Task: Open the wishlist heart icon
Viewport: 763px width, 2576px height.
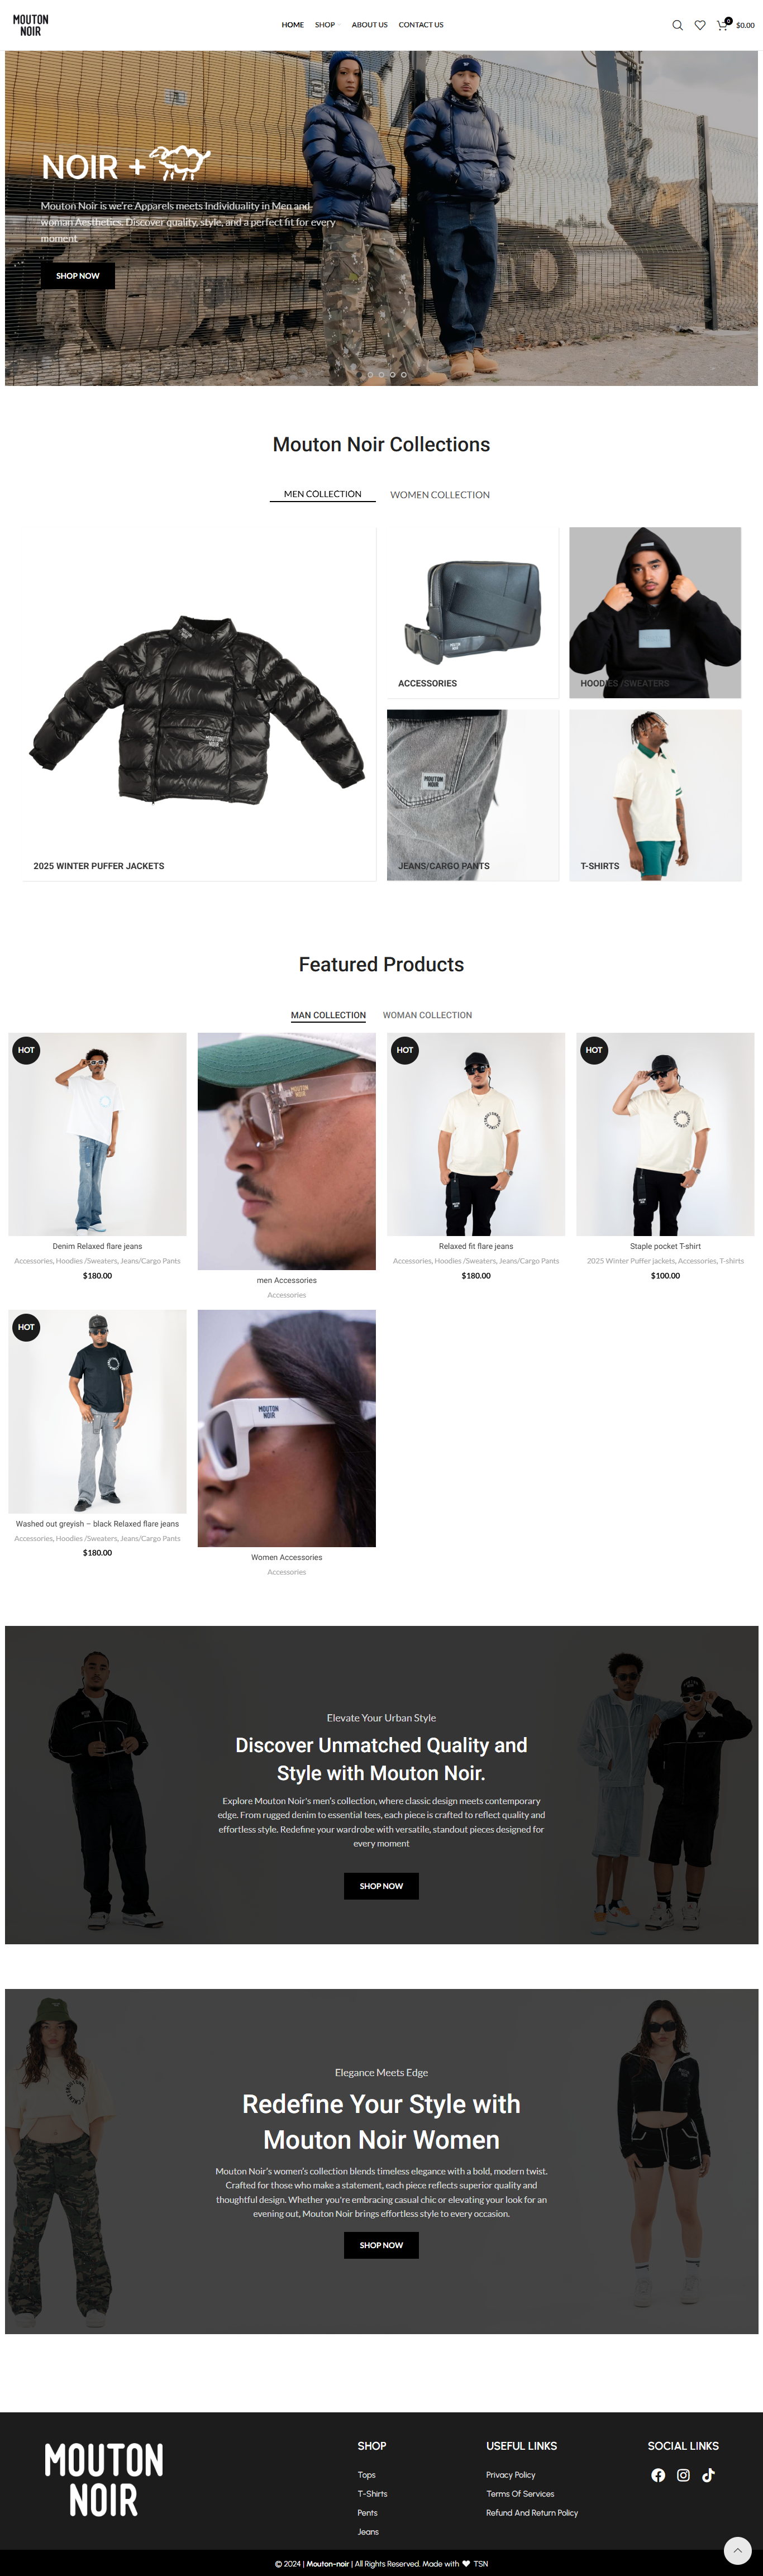Action: click(700, 25)
